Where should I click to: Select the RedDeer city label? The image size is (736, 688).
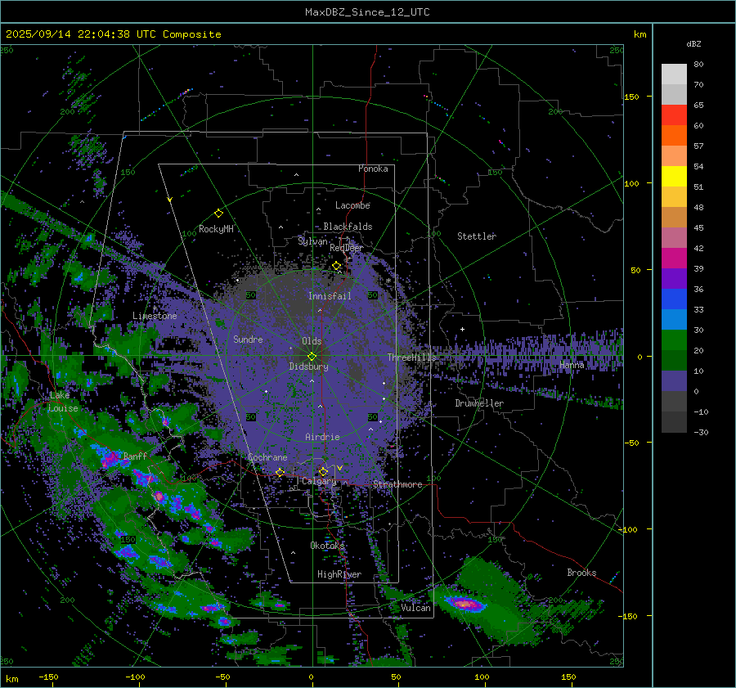click(x=347, y=248)
